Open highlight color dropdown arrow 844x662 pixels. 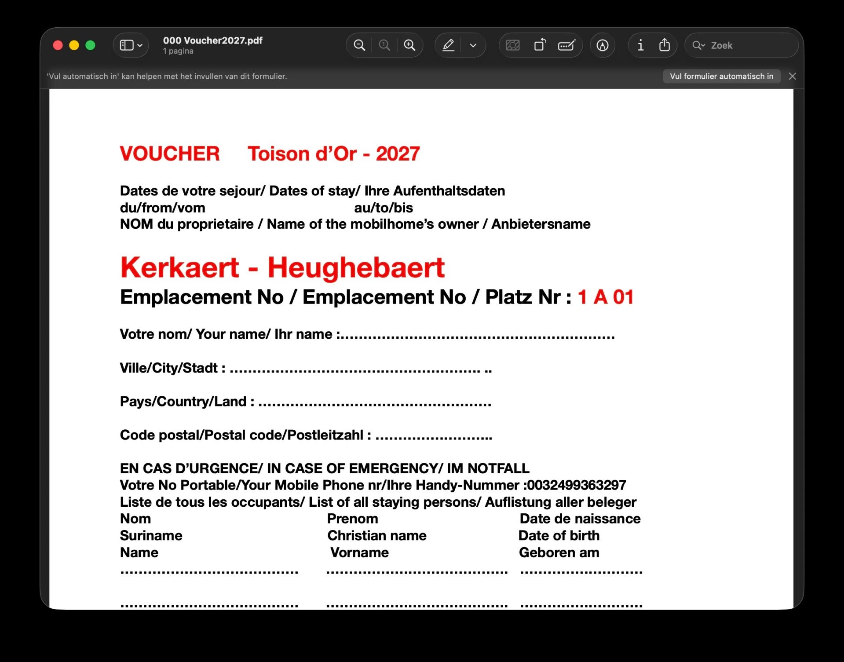pyautogui.click(x=473, y=45)
